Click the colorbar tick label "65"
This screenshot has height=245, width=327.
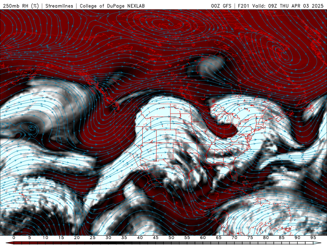click(x=219, y=238)
